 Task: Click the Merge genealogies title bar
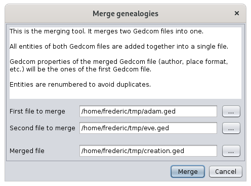[x=126, y=14]
